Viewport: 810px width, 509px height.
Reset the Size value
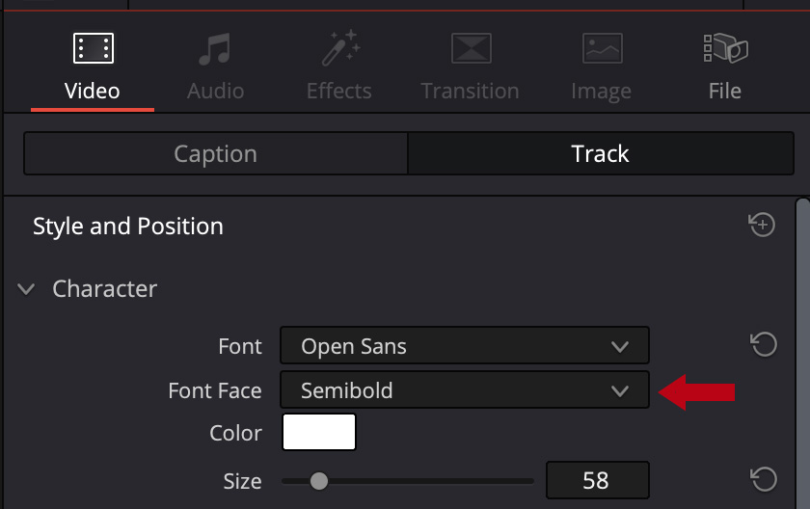click(764, 479)
